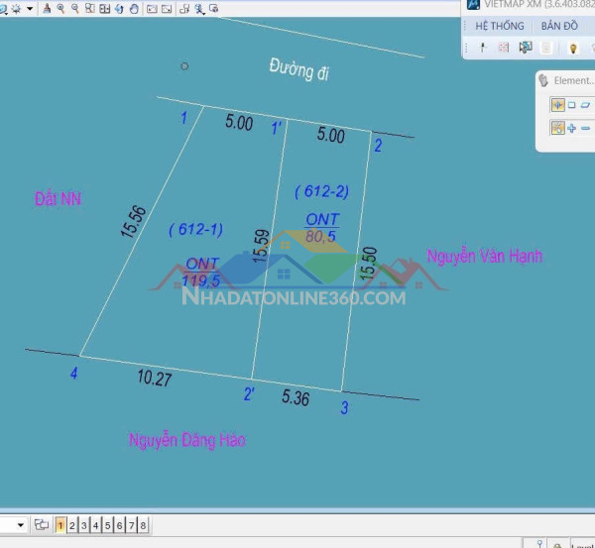The image size is (595, 548).
Task: Click the sun-shaped brightness icon in top toolbar
Action: coord(16,8)
